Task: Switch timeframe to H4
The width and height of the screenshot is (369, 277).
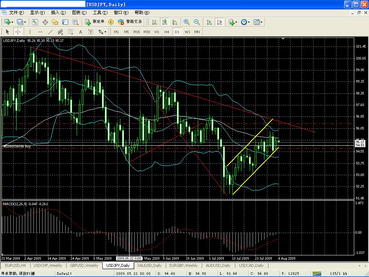Action: click(166, 32)
